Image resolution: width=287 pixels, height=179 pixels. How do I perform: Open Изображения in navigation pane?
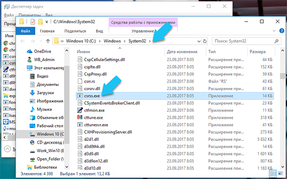pos(50,101)
